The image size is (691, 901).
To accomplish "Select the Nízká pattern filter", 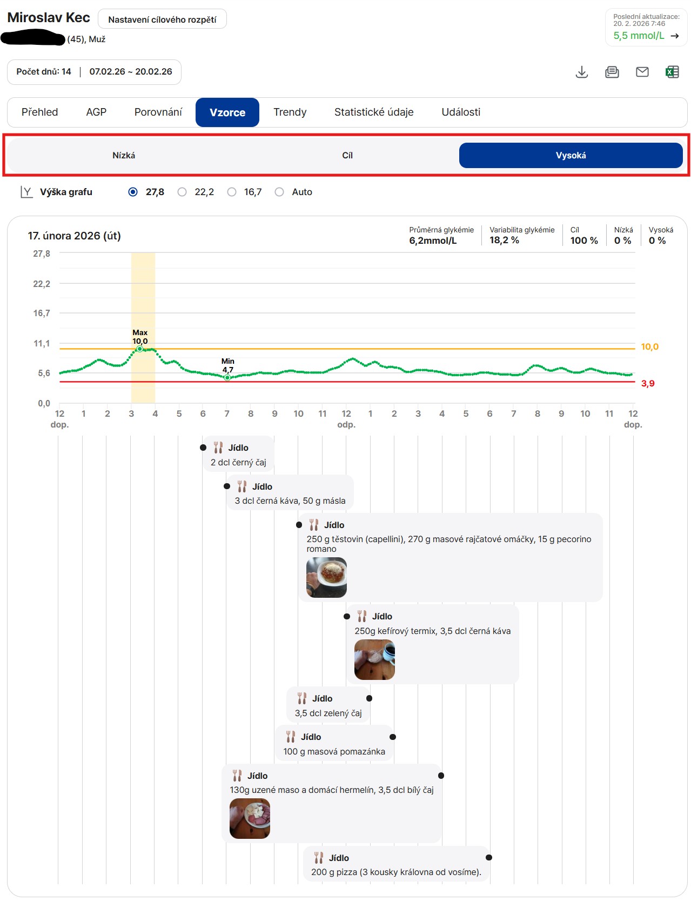I will point(124,156).
